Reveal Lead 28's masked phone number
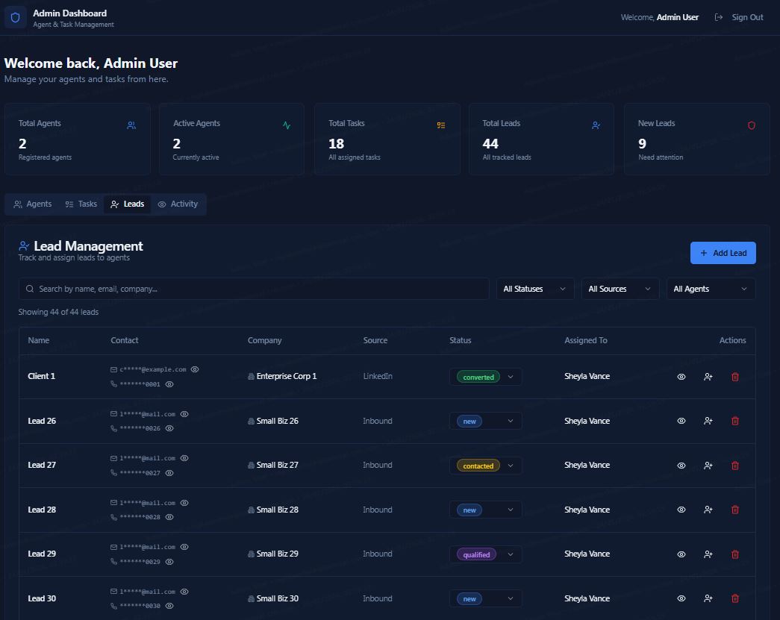This screenshot has height=620, width=780. [x=169, y=517]
